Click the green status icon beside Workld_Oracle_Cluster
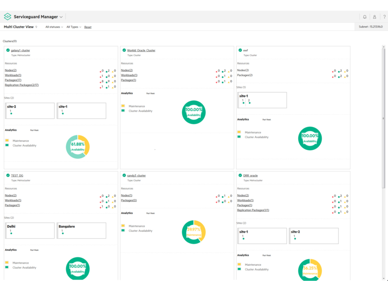Screen dimensions: 388x291 [124, 50]
